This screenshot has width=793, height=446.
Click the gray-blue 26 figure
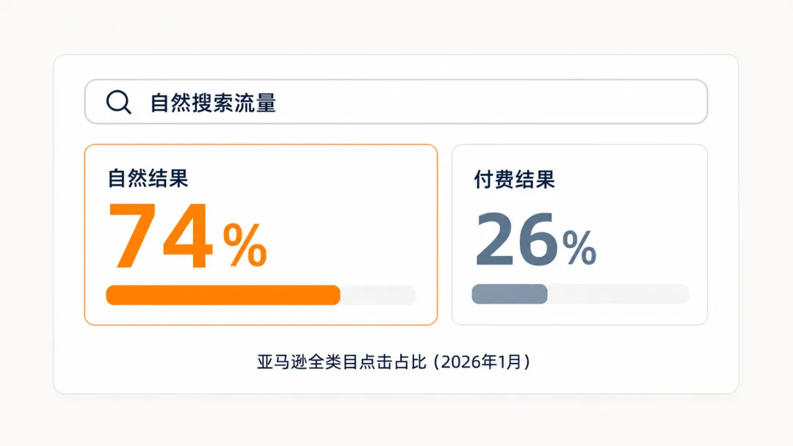(x=516, y=239)
